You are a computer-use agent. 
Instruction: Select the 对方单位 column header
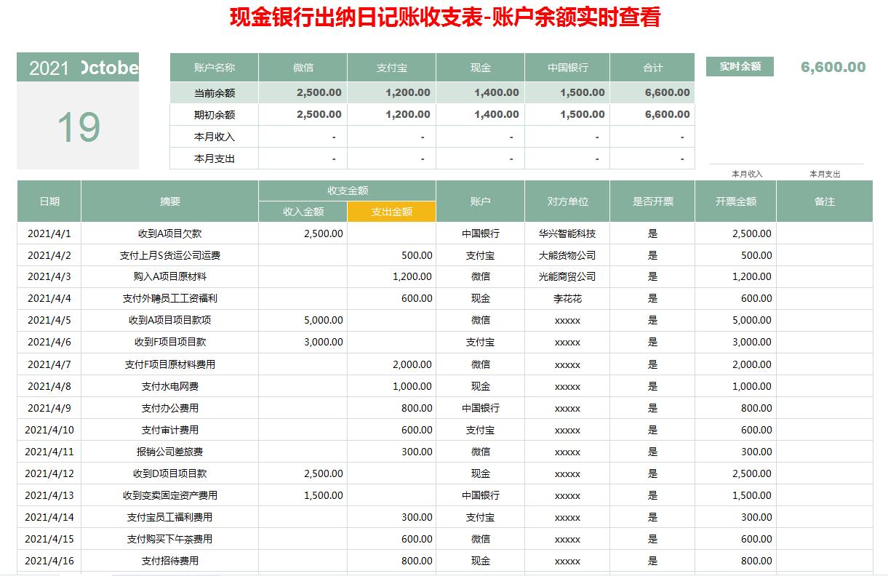pyautogui.click(x=568, y=201)
